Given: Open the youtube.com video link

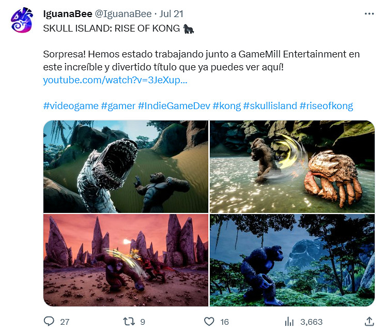Looking at the screenshot, I should [x=115, y=80].
